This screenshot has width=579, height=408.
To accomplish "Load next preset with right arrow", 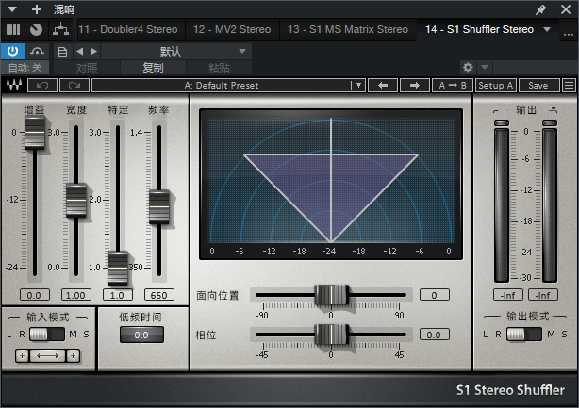I will click(x=415, y=85).
